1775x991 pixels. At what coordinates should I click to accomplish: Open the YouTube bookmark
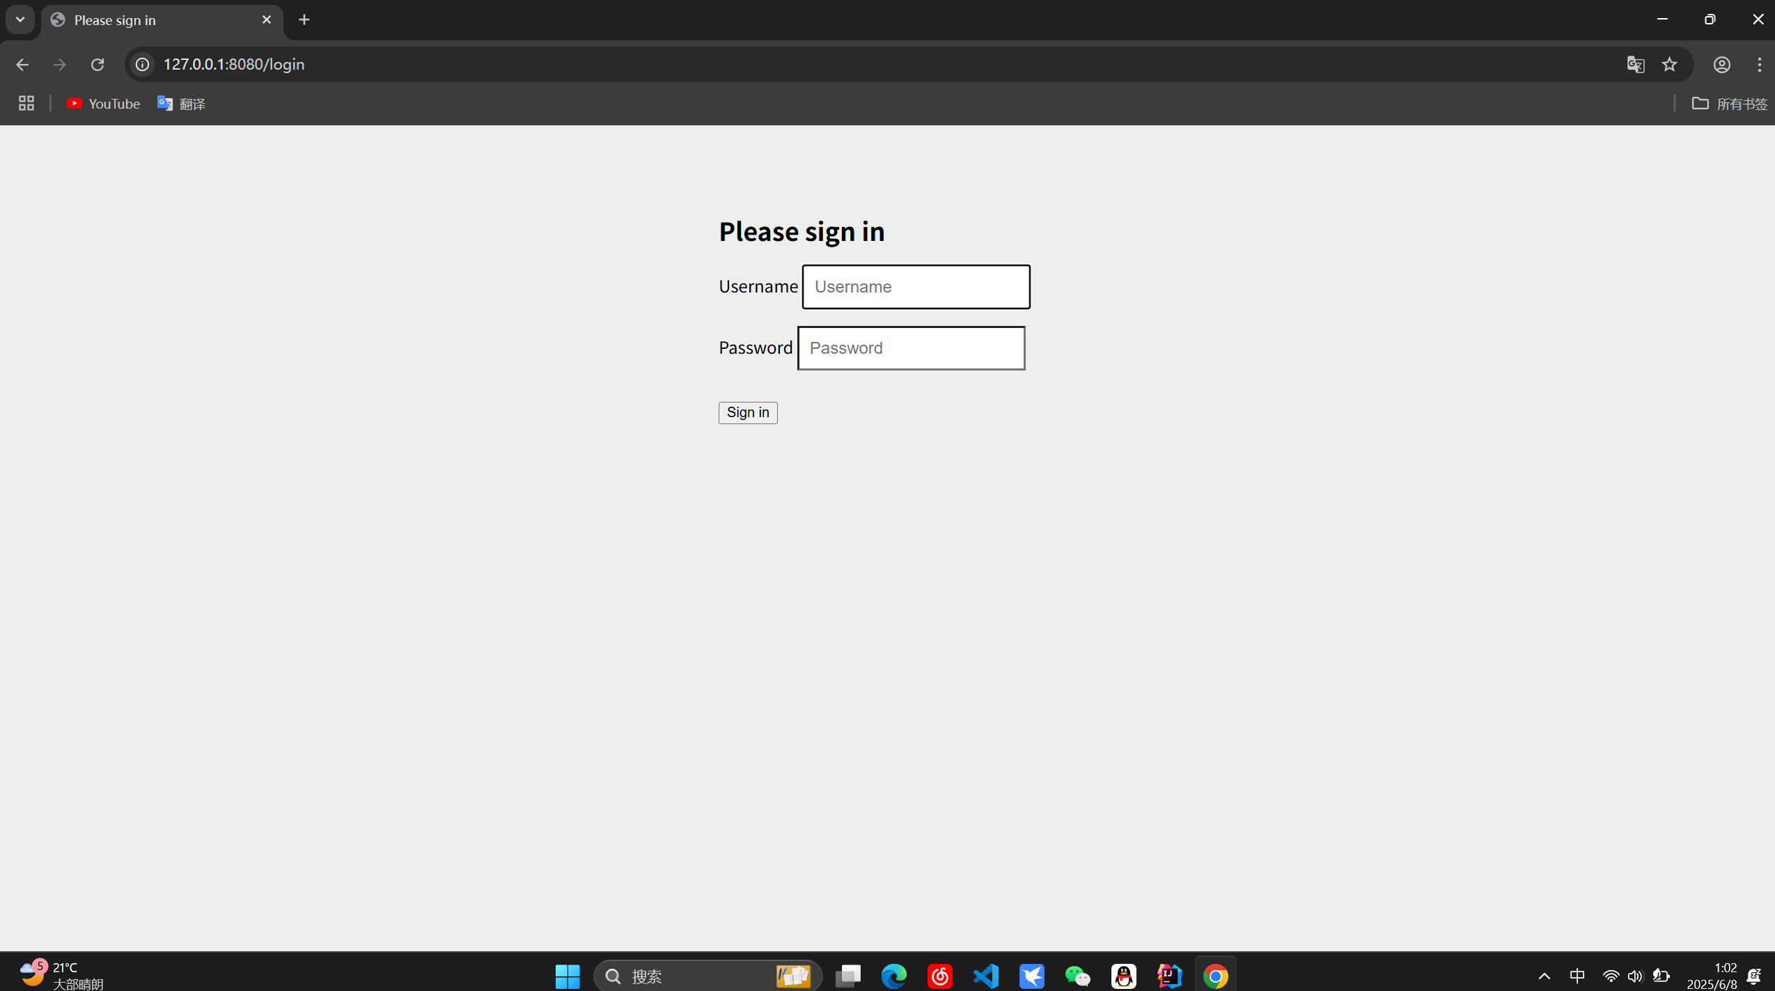pos(103,104)
